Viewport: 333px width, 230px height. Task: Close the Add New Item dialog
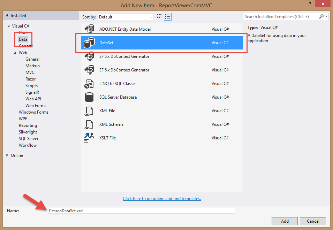pyautogui.click(x=323, y=4)
